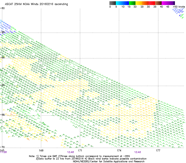Click the '-68' latitude label
Image resolution: width=186 pixels, height=163 pixels.
(x=2, y=115)
